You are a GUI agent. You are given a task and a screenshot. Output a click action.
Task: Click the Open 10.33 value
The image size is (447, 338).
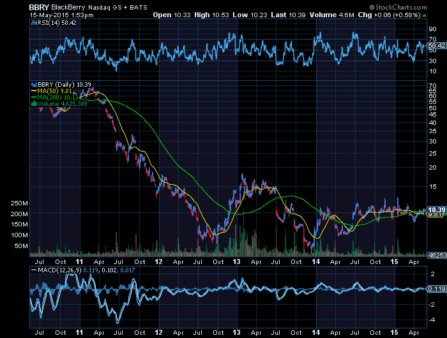coord(172,15)
